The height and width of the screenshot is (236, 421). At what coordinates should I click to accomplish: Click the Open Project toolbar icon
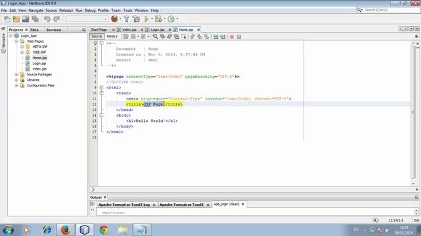pyautogui.click(x=26, y=19)
